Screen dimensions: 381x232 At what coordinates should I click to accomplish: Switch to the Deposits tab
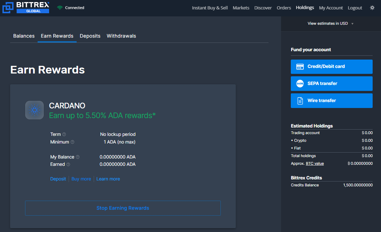(90, 36)
